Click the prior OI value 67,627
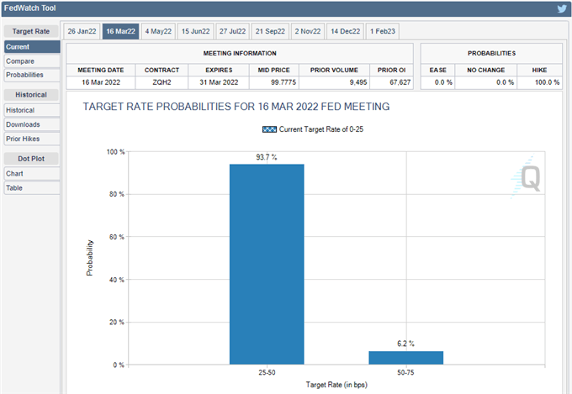Viewport: 572px width, 394px height. tap(400, 82)
